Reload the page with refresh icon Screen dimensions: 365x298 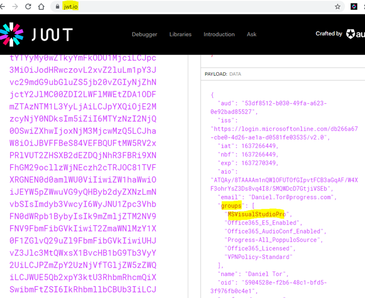pyautogui.click(x=28, y=6)
